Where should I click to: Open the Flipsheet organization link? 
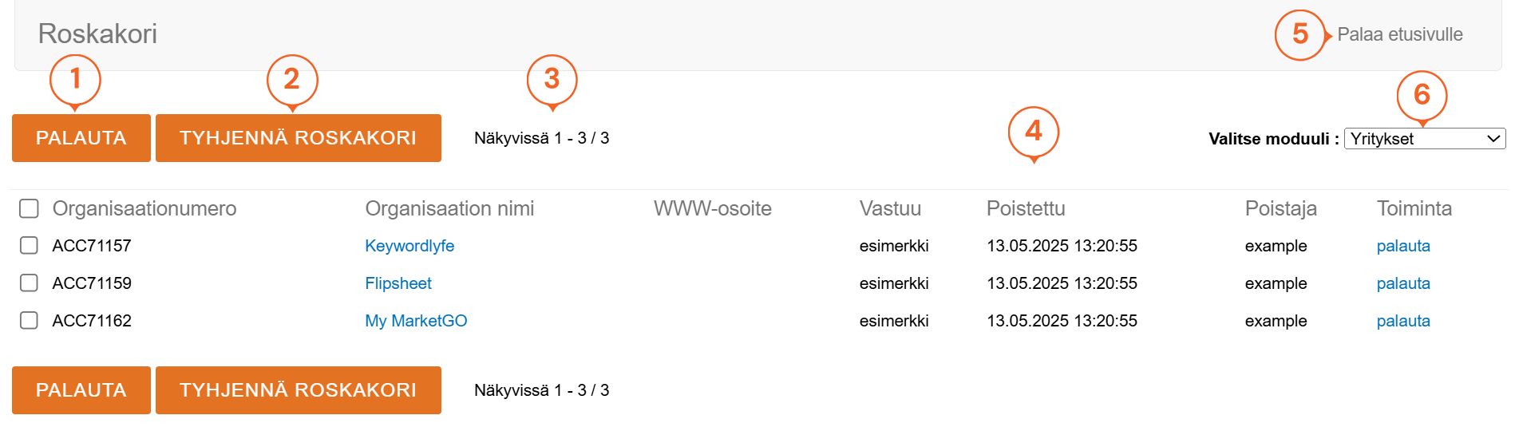398,283
